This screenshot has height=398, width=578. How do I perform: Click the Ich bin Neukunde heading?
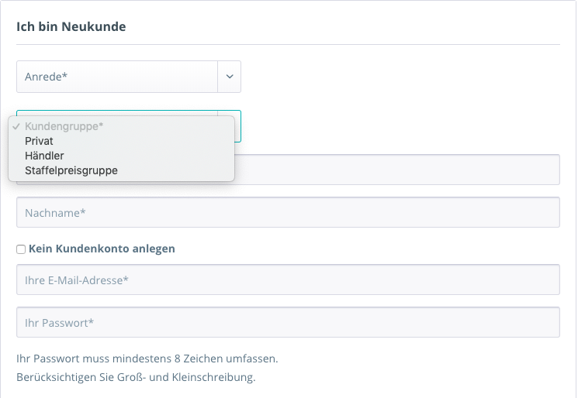coord(71,26)
